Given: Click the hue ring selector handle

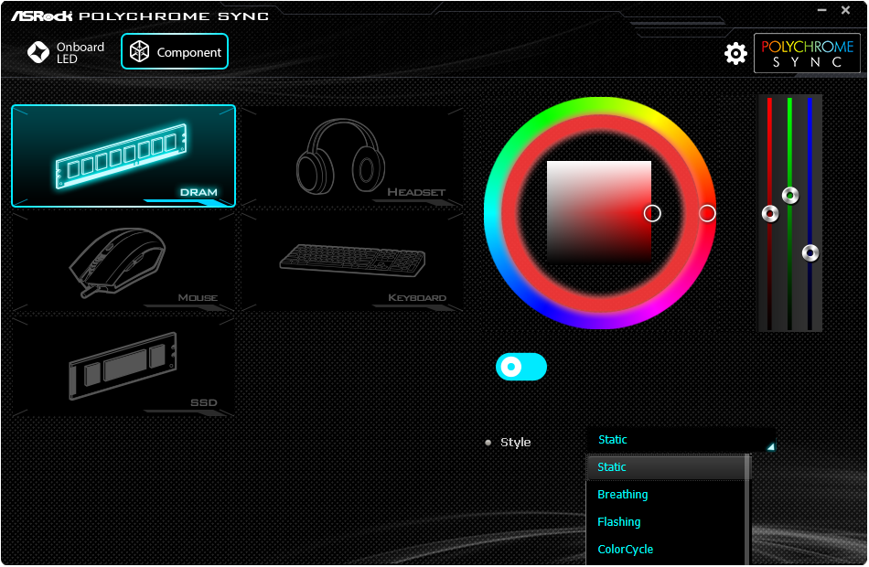Looking at the screenshot, I should tap(707, 213).
